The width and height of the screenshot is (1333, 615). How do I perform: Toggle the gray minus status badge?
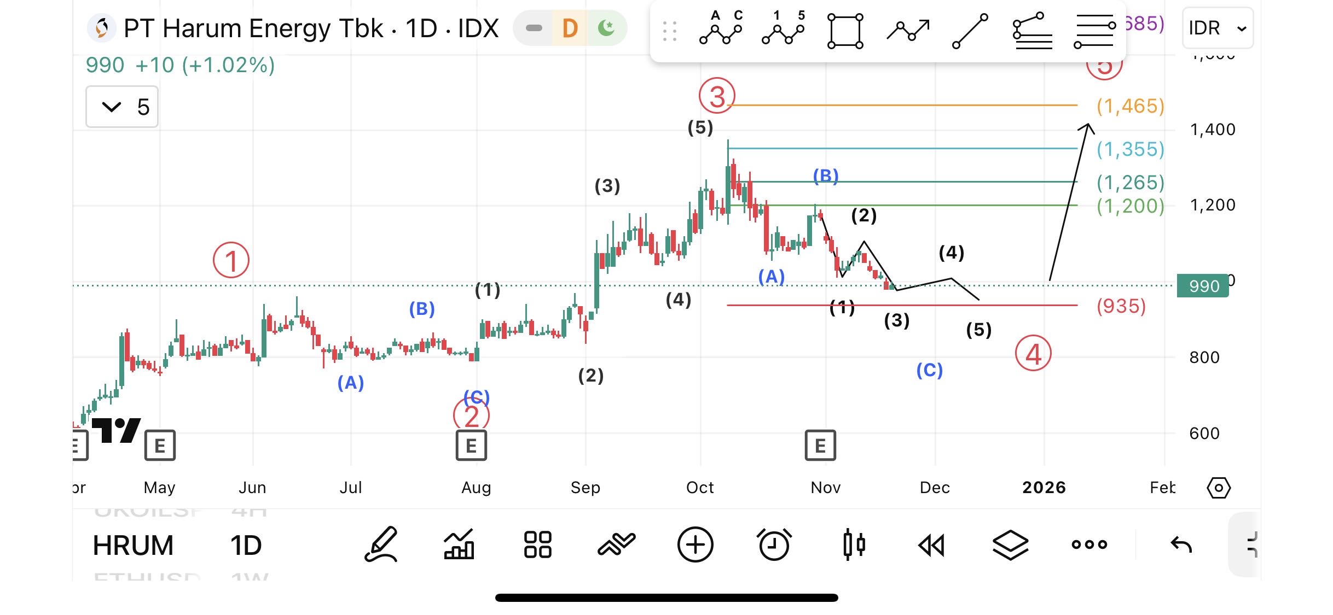point(534,28)
